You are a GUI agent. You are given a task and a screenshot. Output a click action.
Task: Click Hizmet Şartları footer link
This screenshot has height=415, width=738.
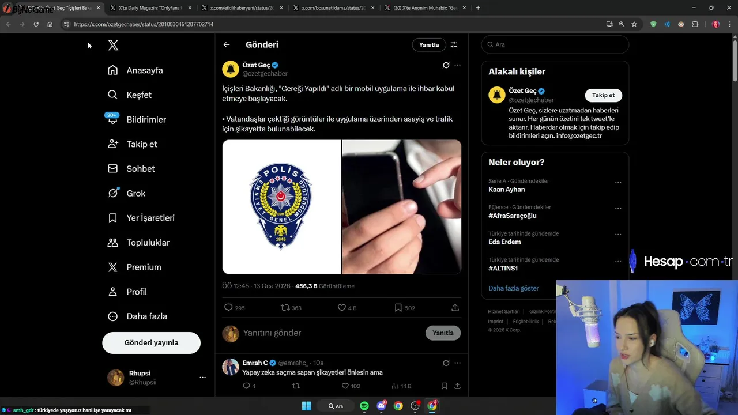(x=503, y=311)
